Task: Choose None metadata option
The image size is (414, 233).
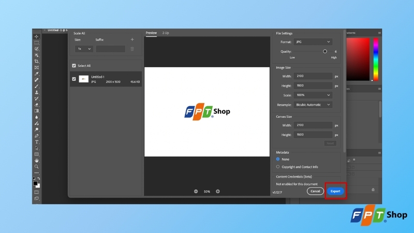Action: point(278,159)
